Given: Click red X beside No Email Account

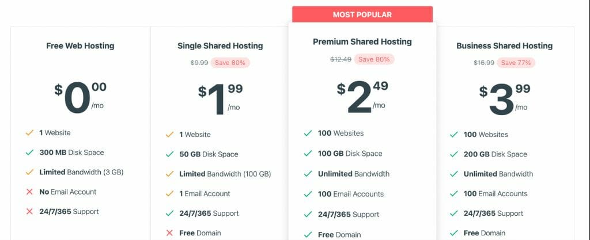Looking at the screenshot, I should coord(29,192).
